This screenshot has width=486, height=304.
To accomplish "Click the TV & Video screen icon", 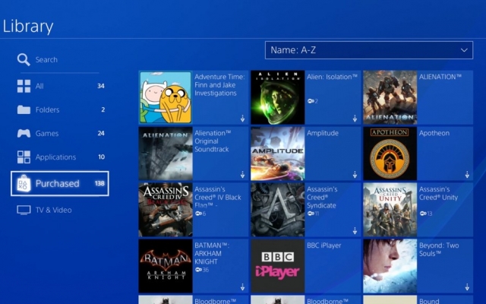I will (24, 210).
